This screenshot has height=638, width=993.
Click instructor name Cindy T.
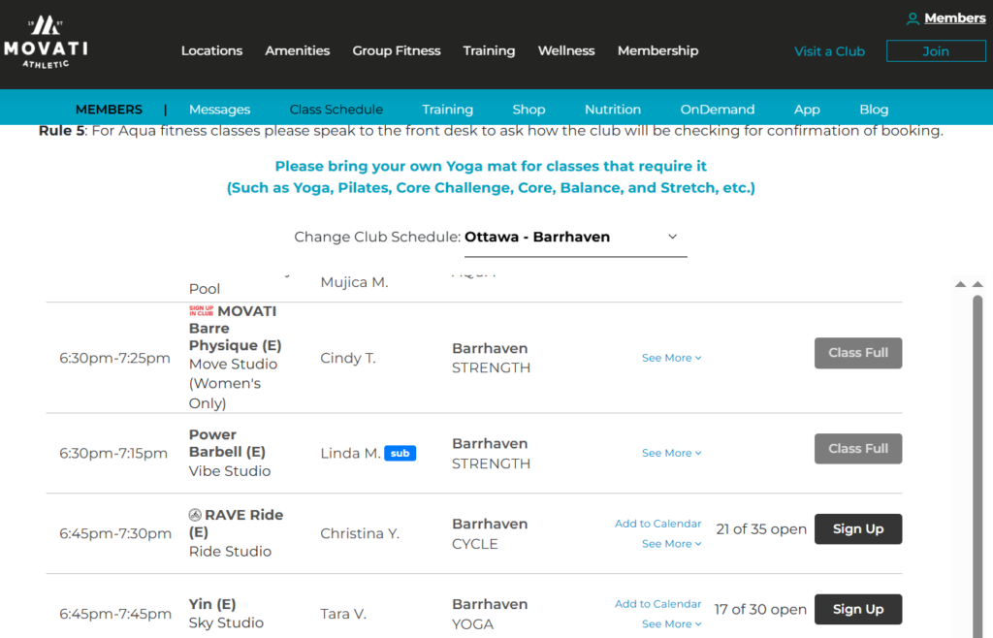pos(348,358)
